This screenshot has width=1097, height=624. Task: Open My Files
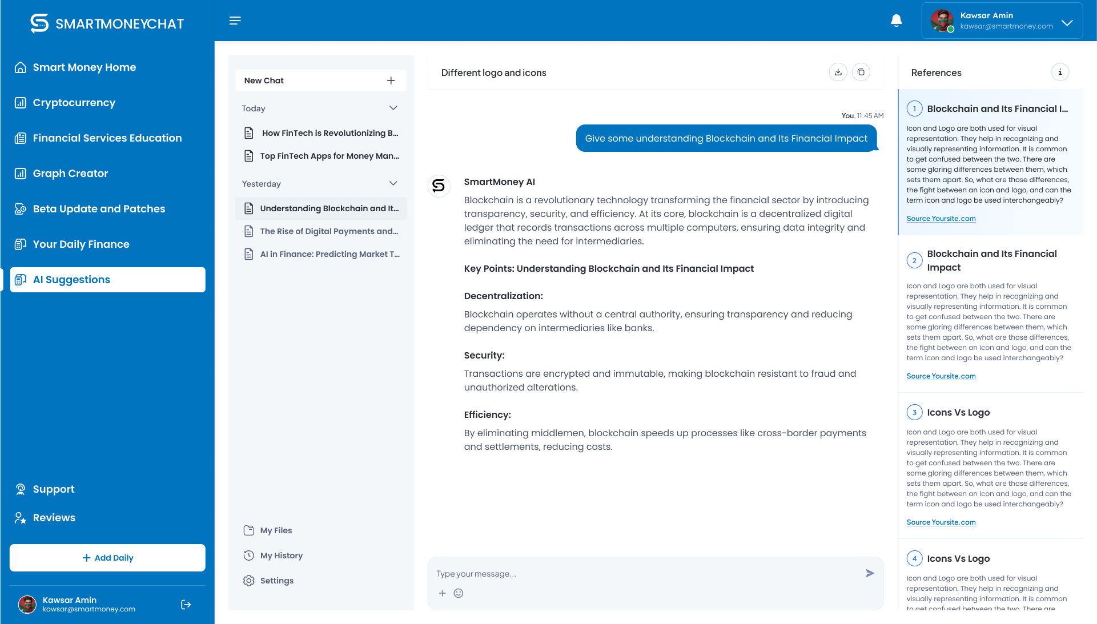(x=276, y=530)
